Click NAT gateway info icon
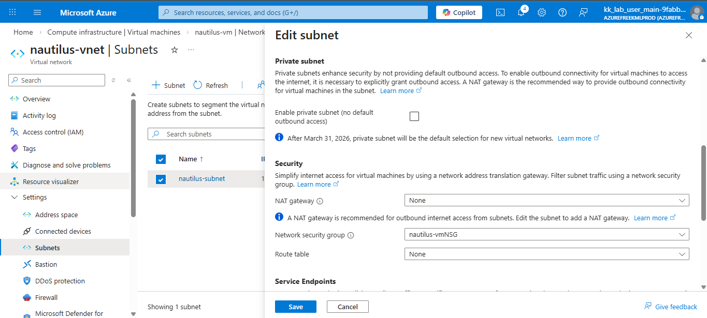Screen dimensions: 707x318 pyautogui.click(x=320, y=201)
